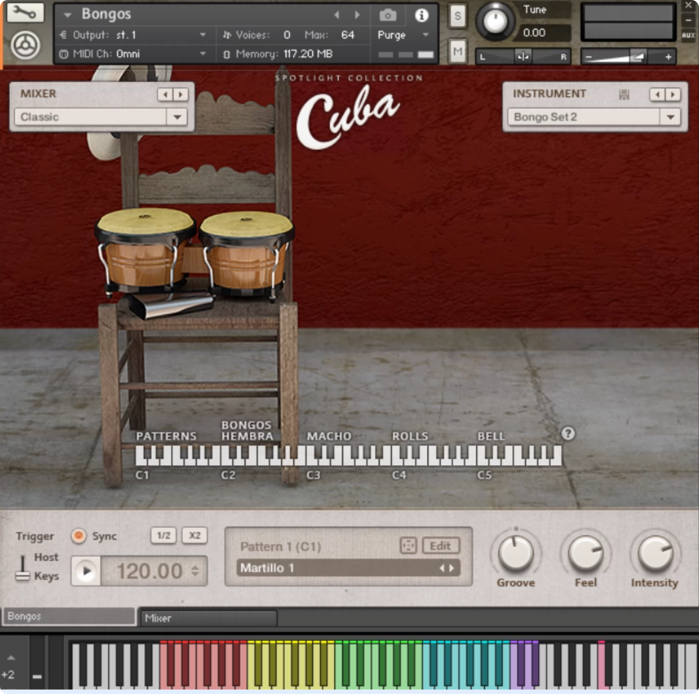Mute the Bongos instrument
699x694 pixels.
tap(457, 51)
